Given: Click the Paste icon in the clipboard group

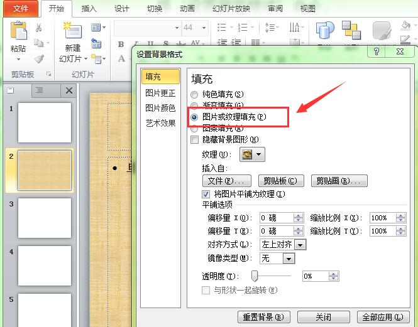Looking at the screenshot, I should 18,30.
